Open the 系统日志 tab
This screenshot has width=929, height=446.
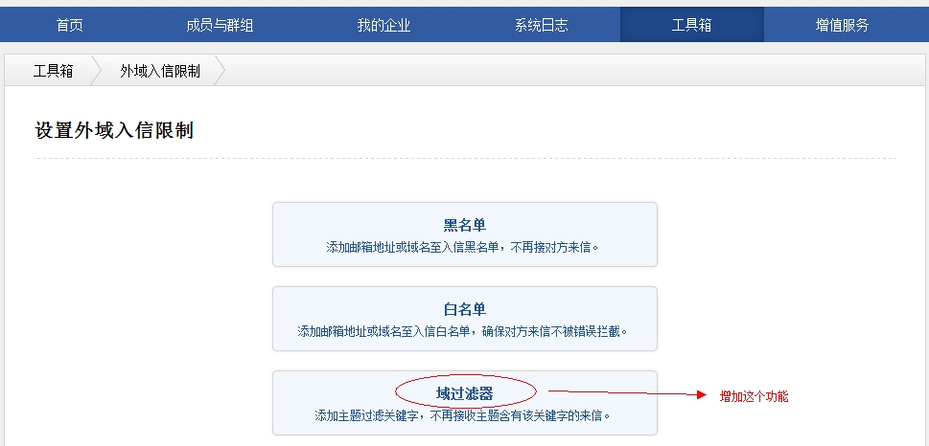541,25
